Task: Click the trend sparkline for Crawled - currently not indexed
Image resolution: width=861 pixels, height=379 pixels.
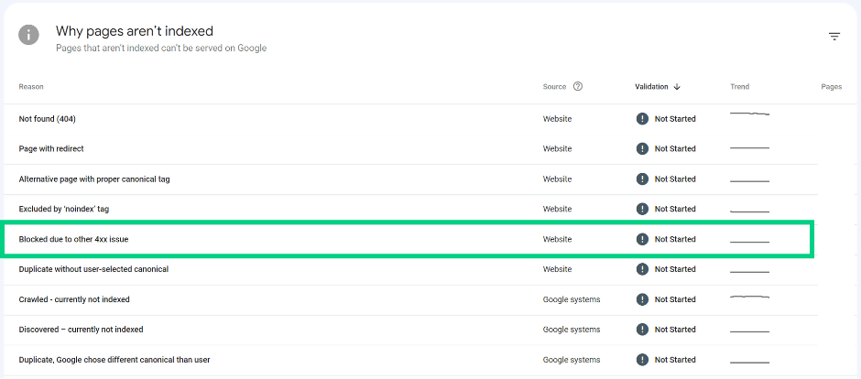Action: (749, 297)
